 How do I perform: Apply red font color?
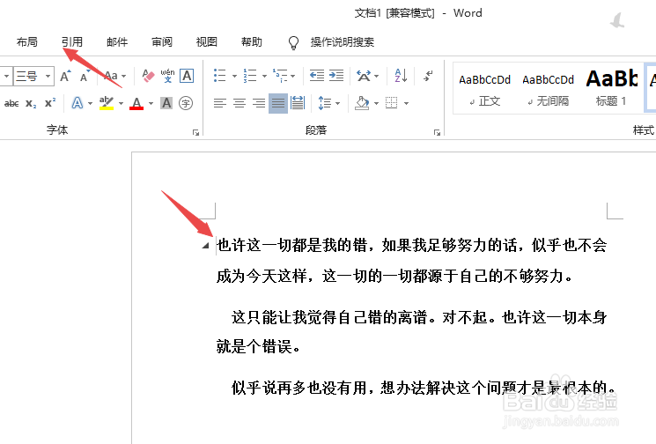[x=136, y=103]
